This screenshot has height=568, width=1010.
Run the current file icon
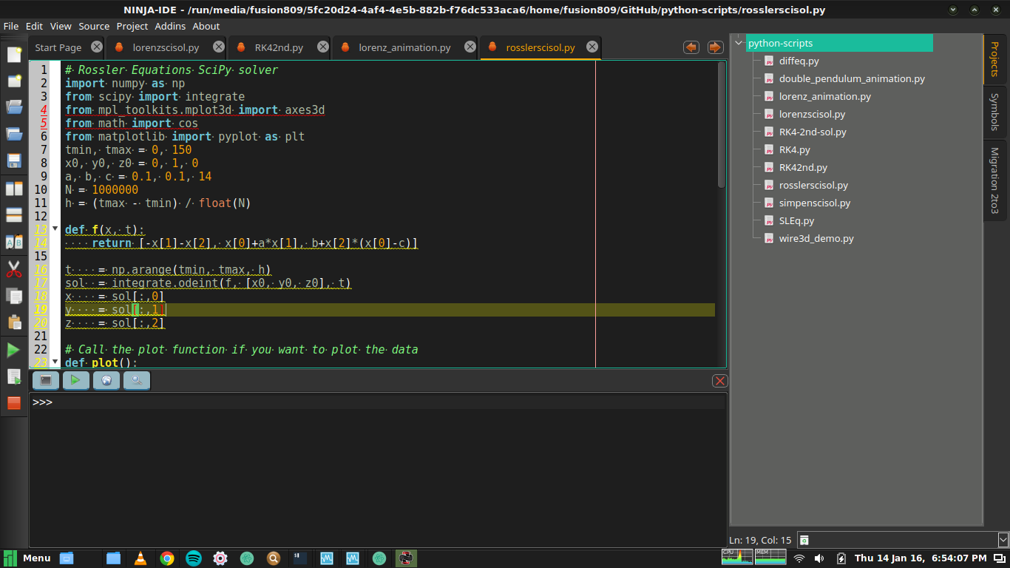14,376
